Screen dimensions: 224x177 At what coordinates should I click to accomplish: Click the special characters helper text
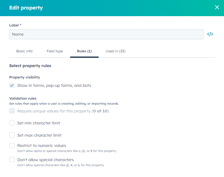(60, 165)
